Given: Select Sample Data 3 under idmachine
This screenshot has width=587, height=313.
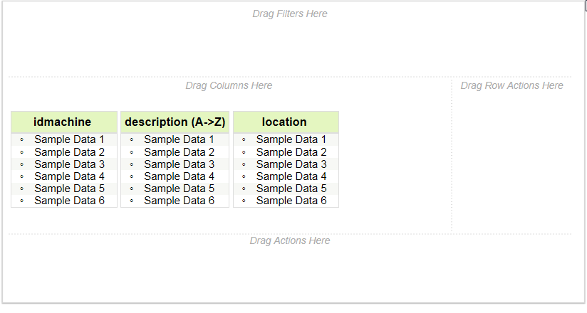Looking at the screenshot, I should tap(69, 164).
